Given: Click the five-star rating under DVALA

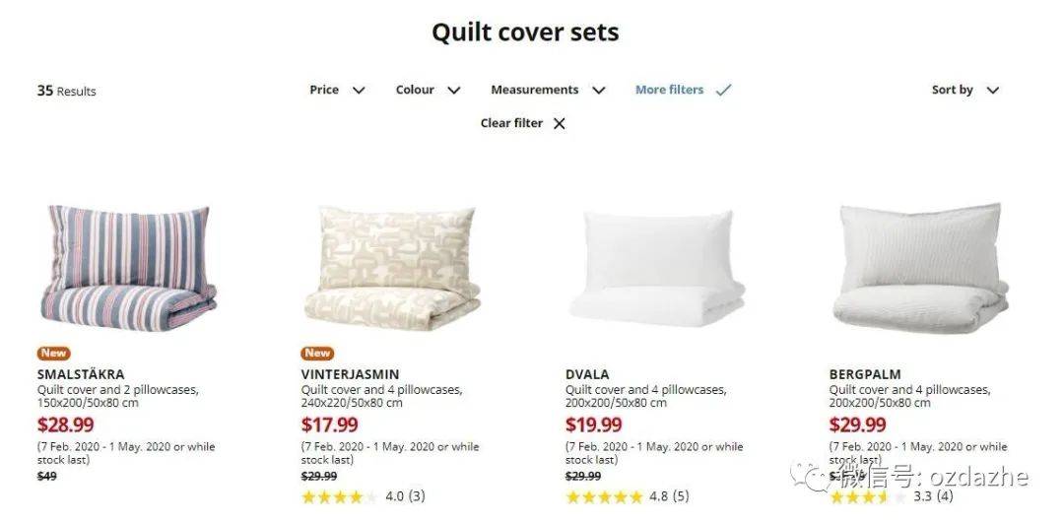Looking at the screenshot, I should (x=604, y=496).
